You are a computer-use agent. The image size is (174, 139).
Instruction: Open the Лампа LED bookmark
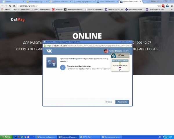(114, 10)
